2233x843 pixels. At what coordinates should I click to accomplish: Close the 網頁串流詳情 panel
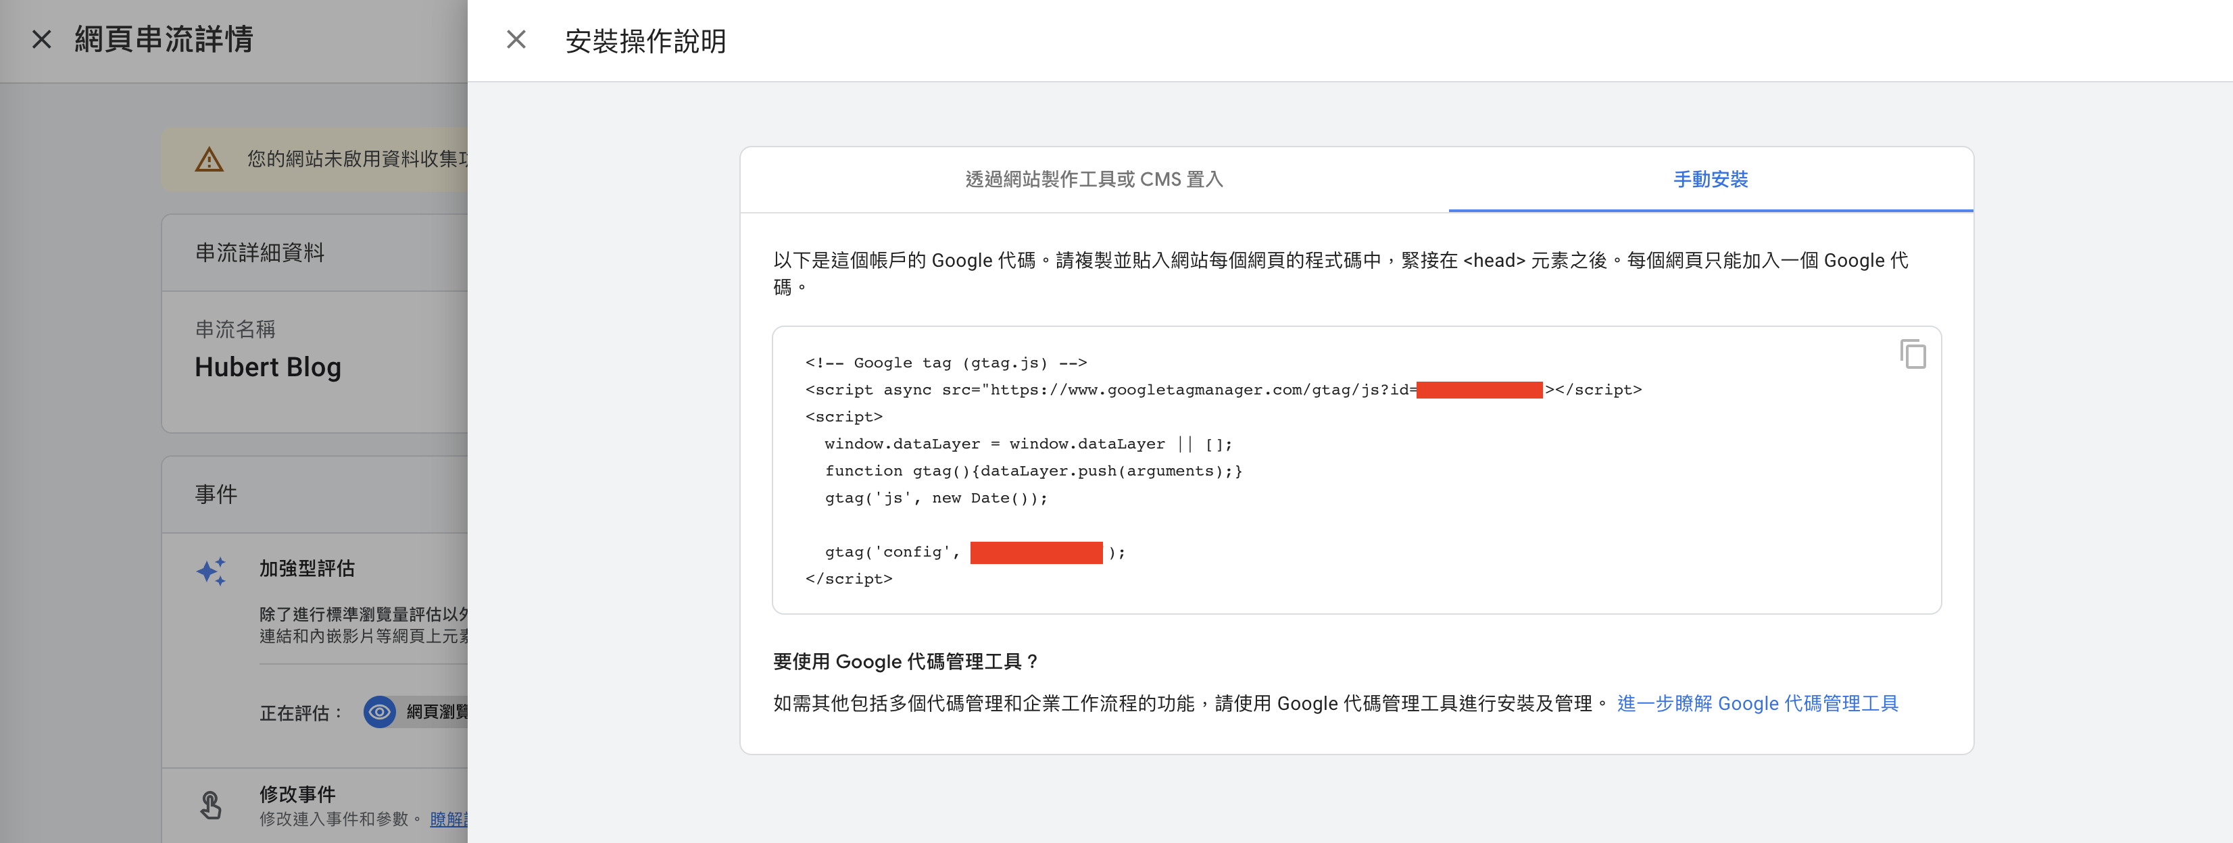coord(42,40)
